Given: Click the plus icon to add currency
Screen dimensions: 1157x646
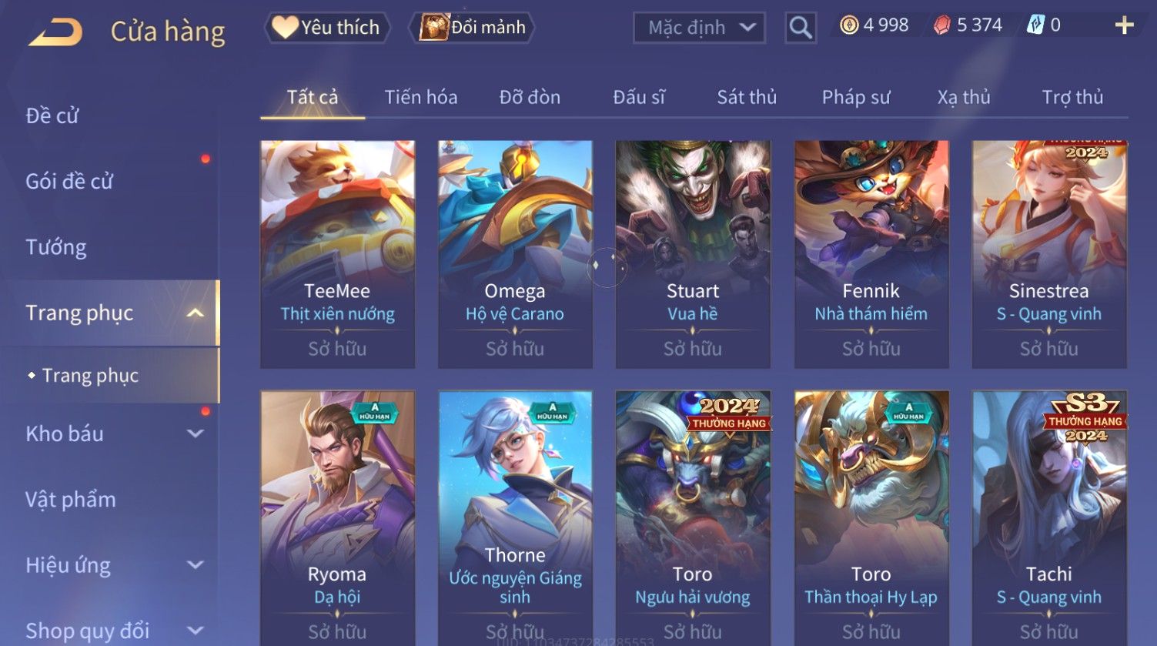Looking at the screenshot, I should 1124,25.
